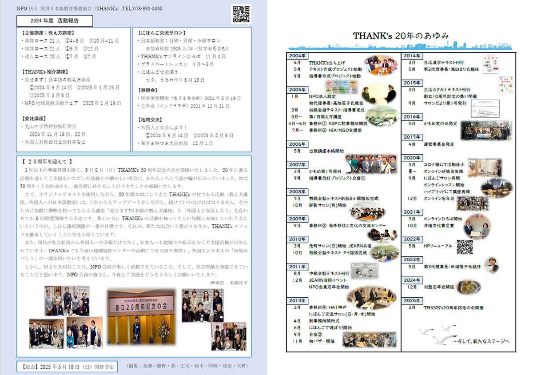Click the 2022年 year label
Viewport: 533px width, 375px height.
tap(412, 239)
